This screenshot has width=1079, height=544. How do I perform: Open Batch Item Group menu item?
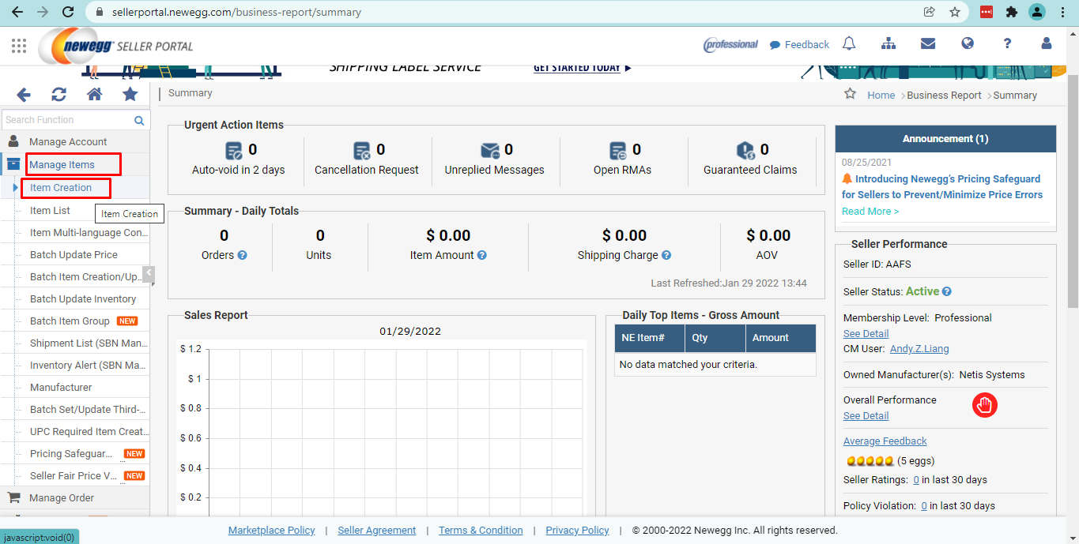pos(70,321)
